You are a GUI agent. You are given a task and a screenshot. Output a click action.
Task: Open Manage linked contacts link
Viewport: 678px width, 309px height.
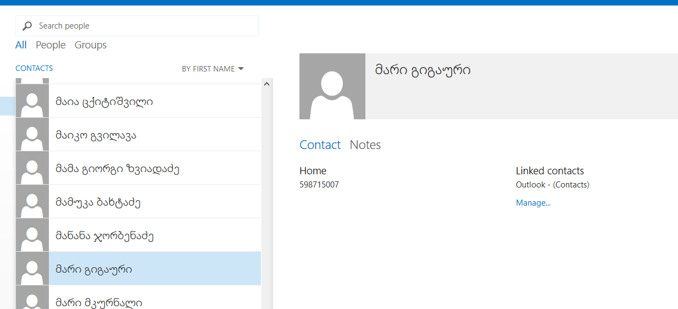pyautogui.click(x=533, y=203)
